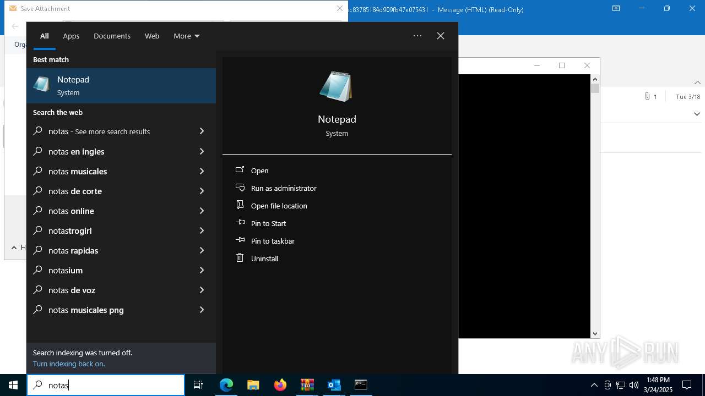
Task: Expand the 'notasium' suggestion arrow
Action: coord(202,270)
